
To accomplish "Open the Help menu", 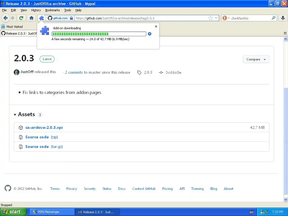I will click(78, 10).
